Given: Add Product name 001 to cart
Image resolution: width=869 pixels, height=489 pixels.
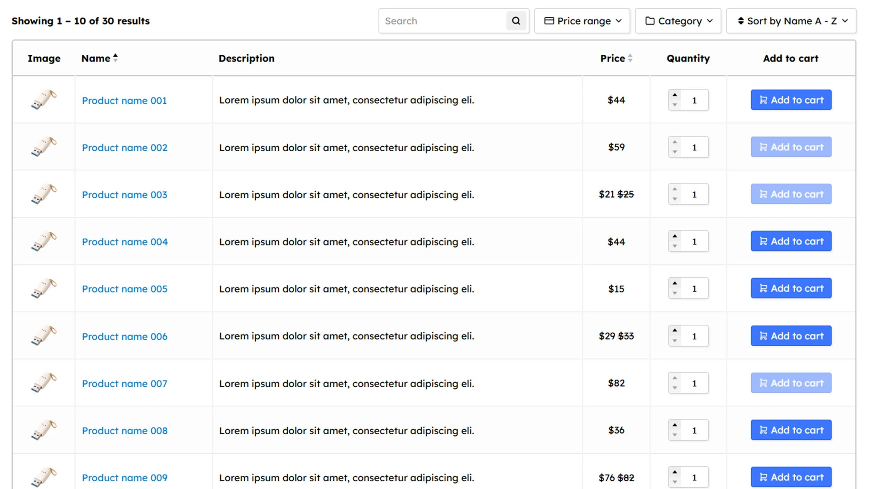Looking at the screenshot, I should click(x=791, y=100).
